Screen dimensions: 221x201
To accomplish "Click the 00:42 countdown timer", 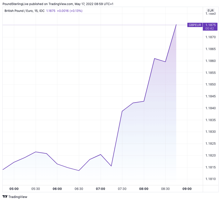I will pos(210,29).
